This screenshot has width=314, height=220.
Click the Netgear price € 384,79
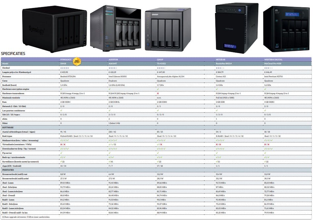coord(220,72)
